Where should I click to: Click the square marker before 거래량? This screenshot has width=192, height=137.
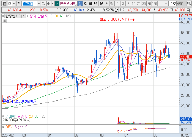pos(3,116)
